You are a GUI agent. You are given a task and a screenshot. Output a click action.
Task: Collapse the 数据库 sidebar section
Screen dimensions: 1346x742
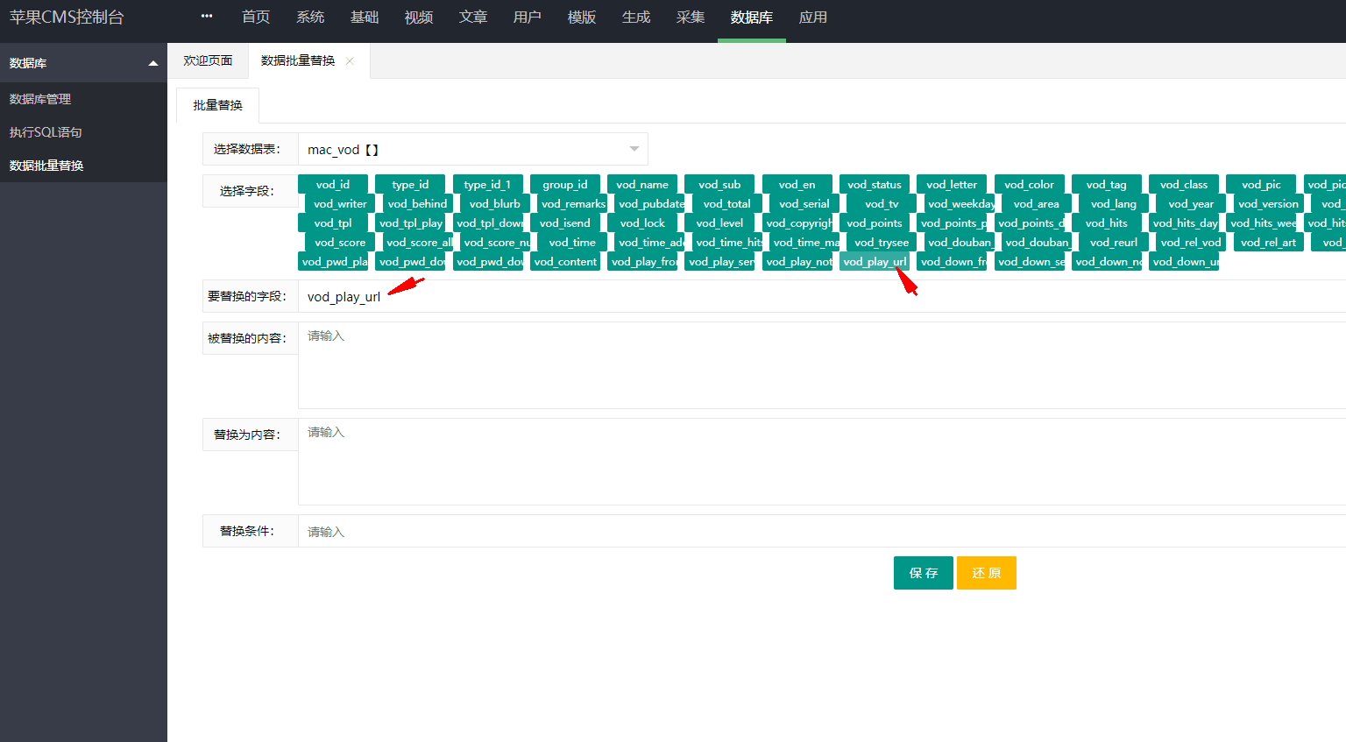(153, 63)
